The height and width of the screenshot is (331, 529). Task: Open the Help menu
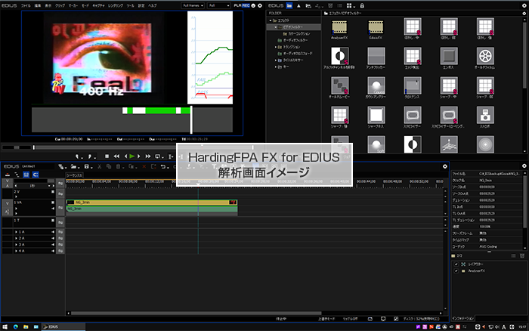tap(153, 6)
